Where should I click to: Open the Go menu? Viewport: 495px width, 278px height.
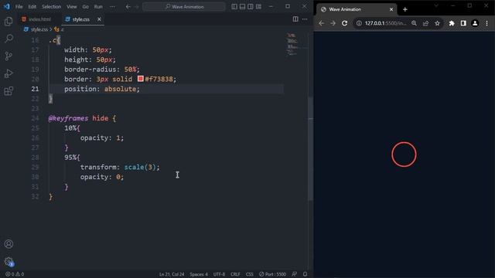pos(86,6)
